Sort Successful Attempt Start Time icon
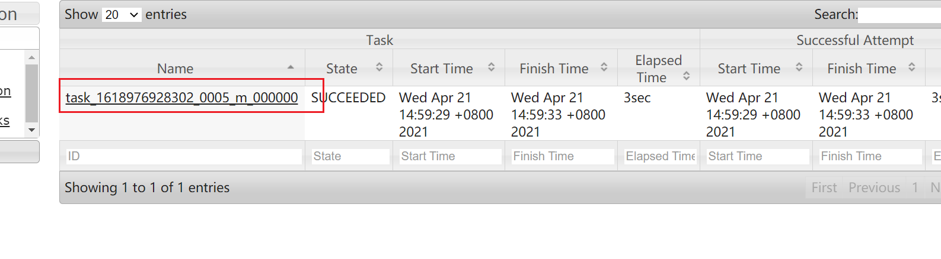The height and width of the screenshot is (259, 941). 799,67
